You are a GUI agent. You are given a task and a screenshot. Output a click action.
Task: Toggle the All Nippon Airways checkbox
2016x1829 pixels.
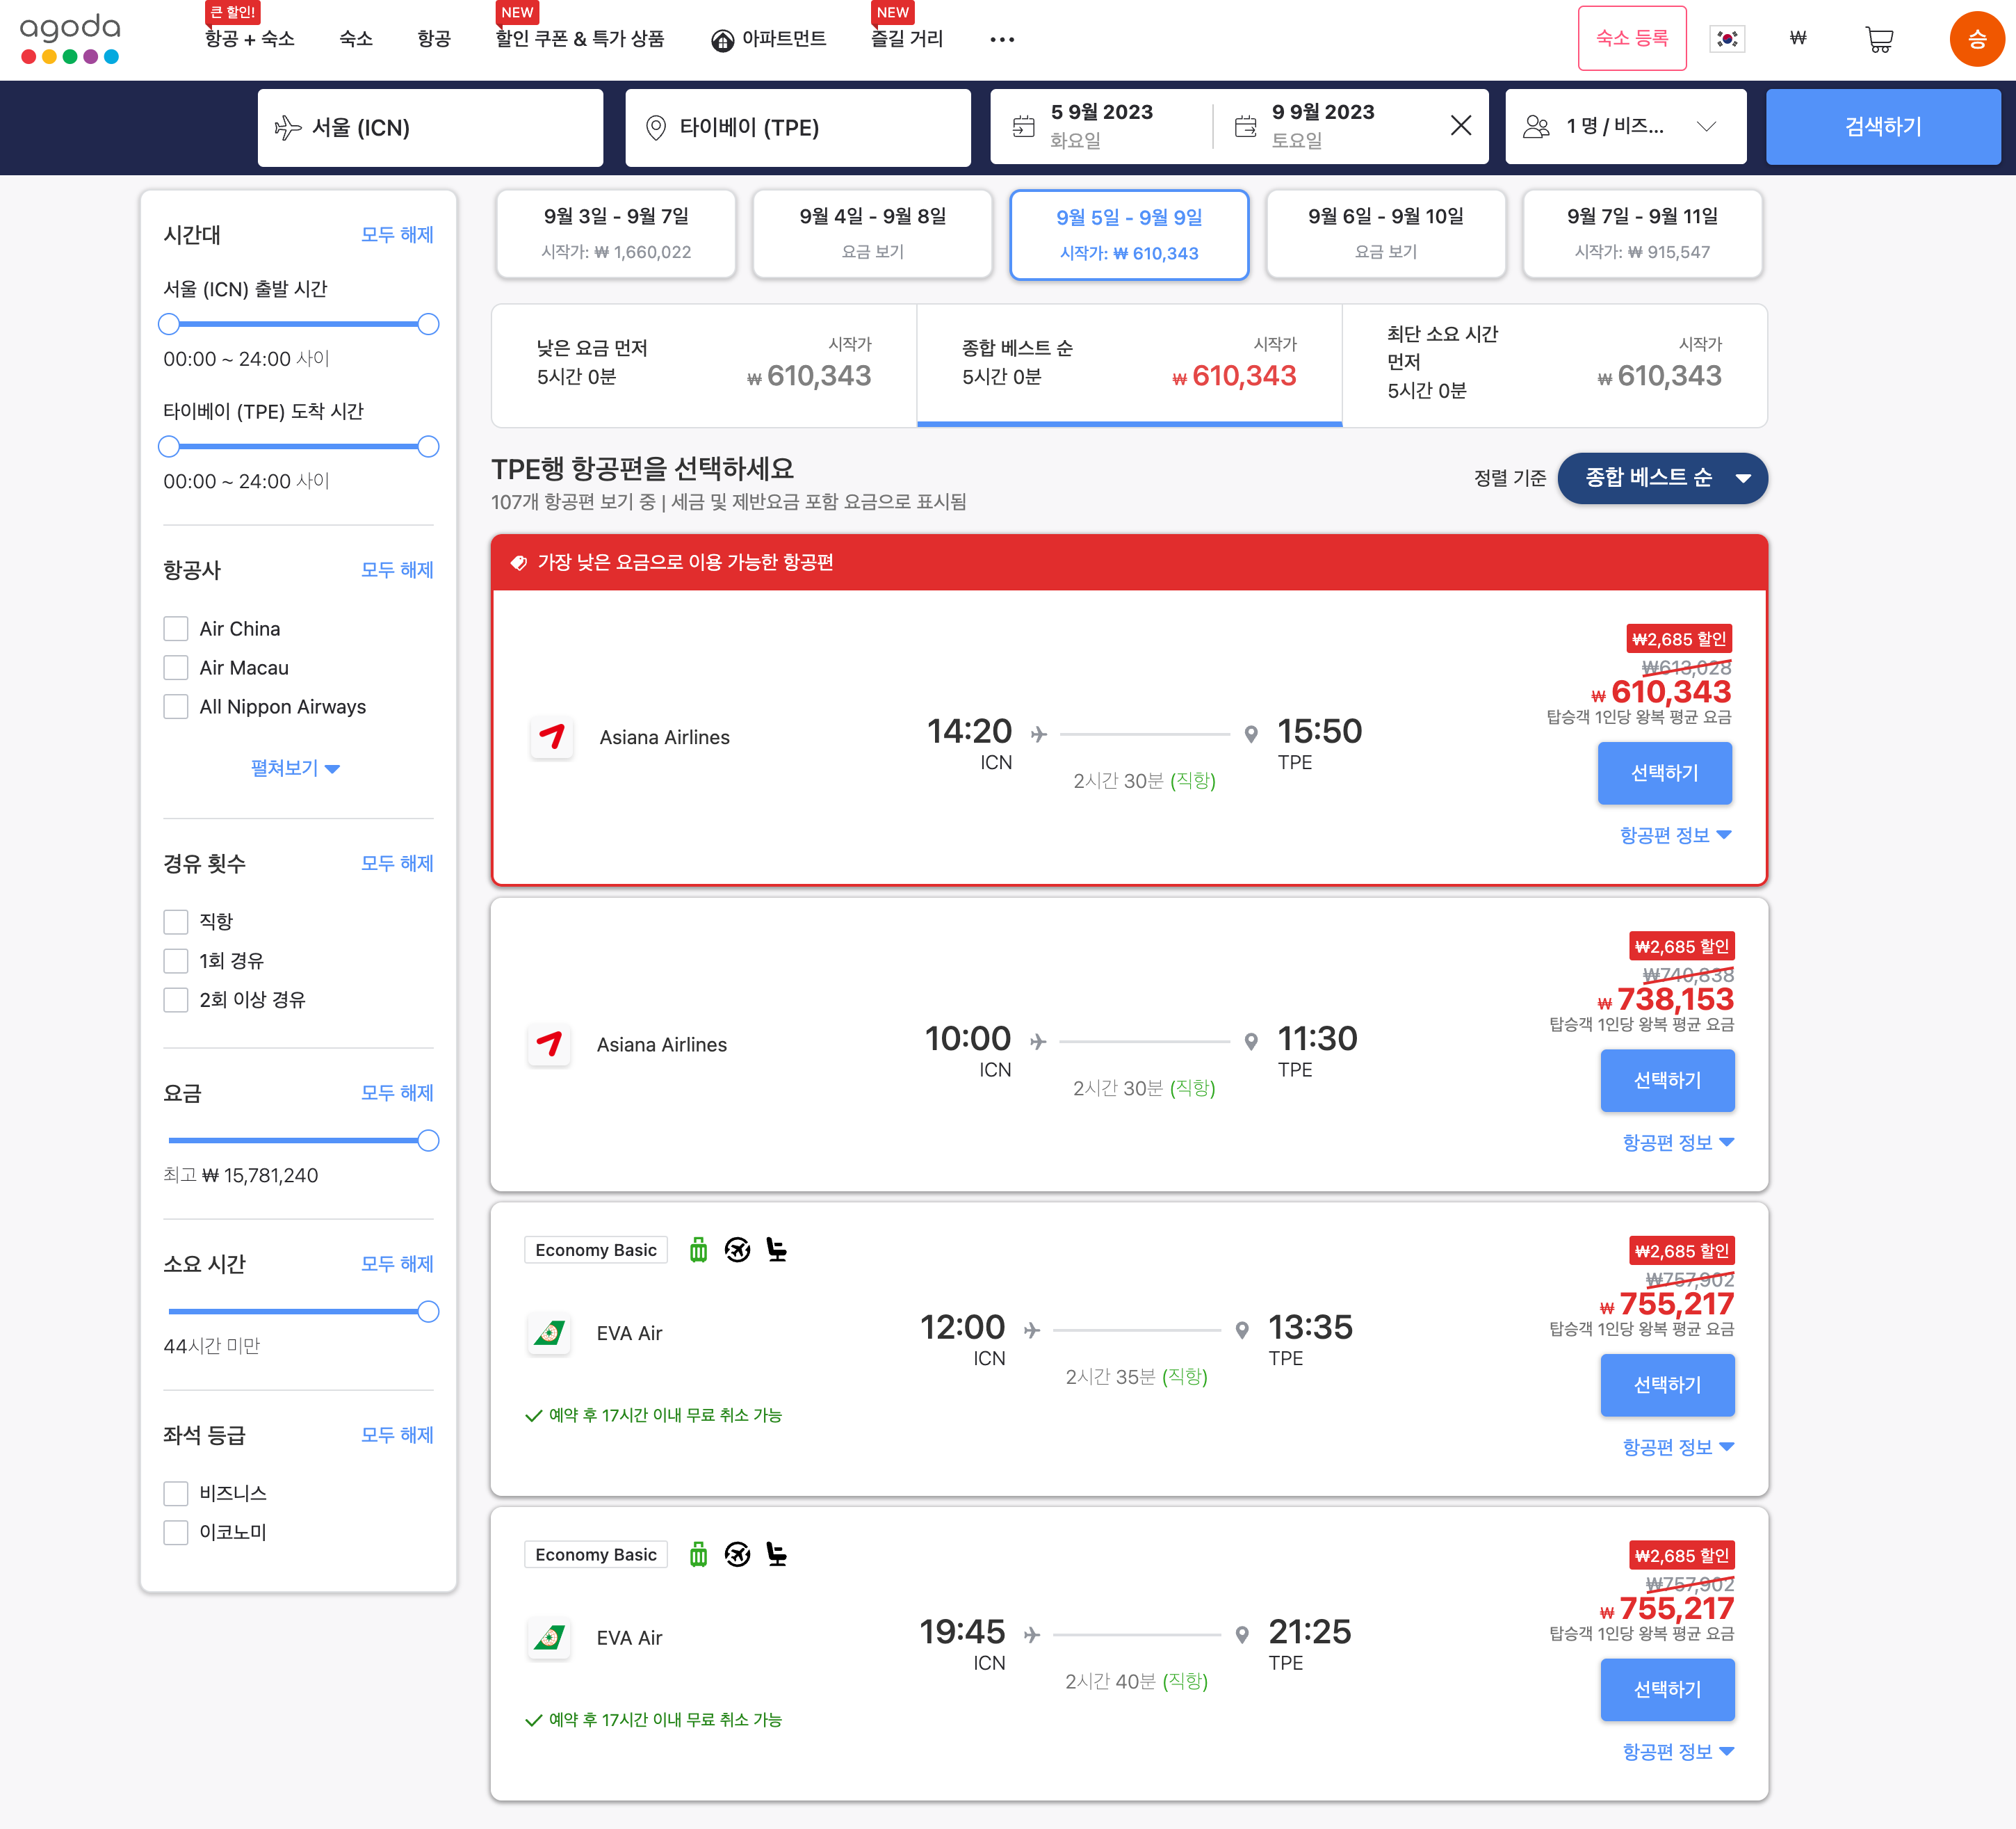(176, 707)
